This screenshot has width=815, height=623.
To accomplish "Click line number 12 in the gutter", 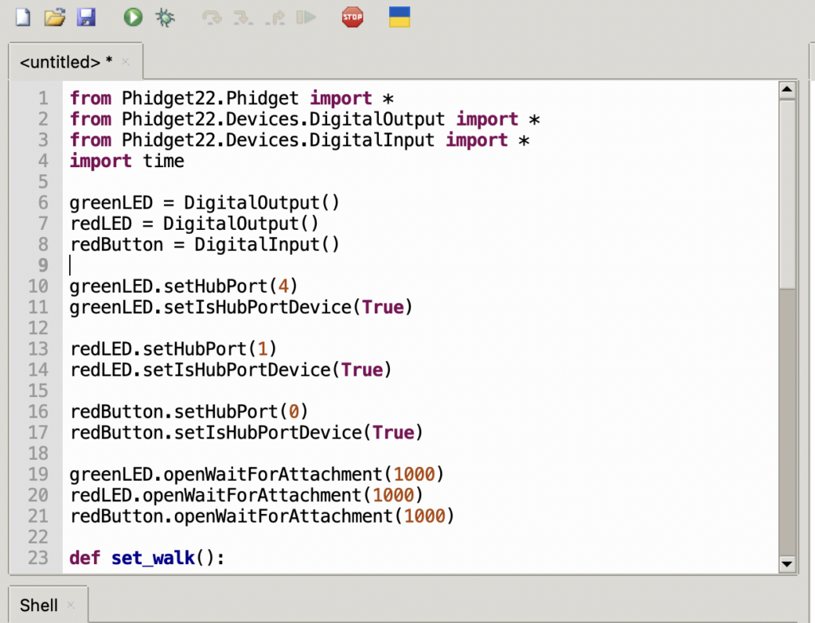I will click(x=38, y=328).
